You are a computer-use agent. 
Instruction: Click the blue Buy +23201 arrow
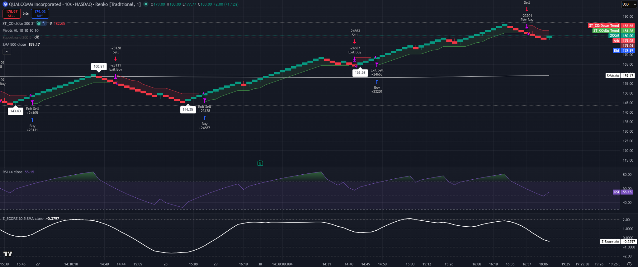pos(377,82)
